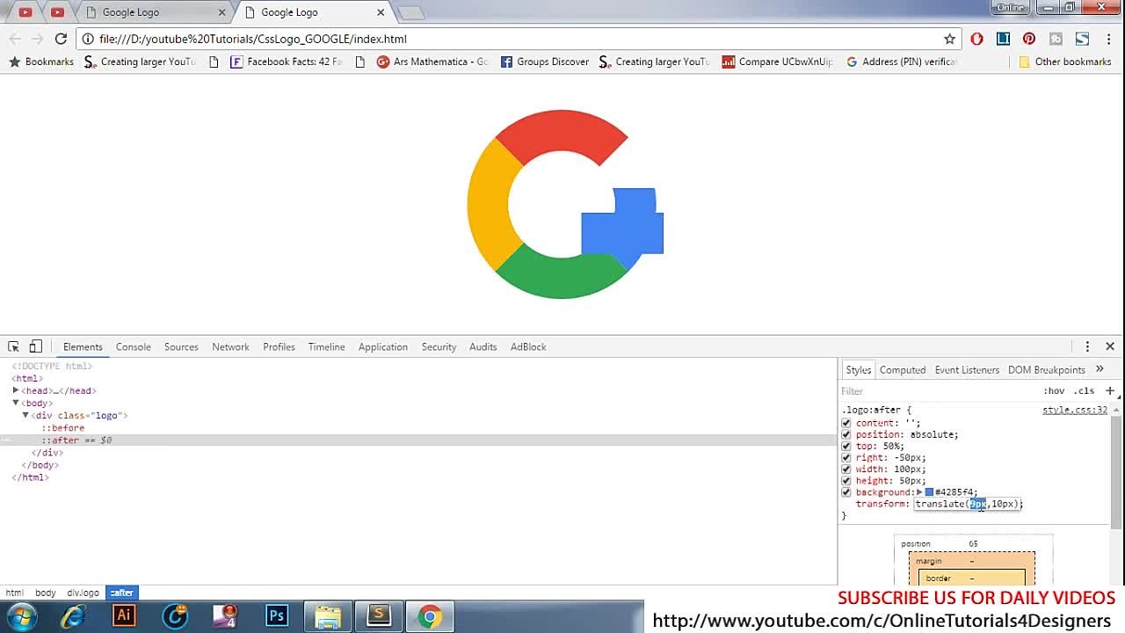Viewport: 1125px width, 633px height.
Task: Select ::before pseudo-element in DOM tree
Action: point(63,428)
